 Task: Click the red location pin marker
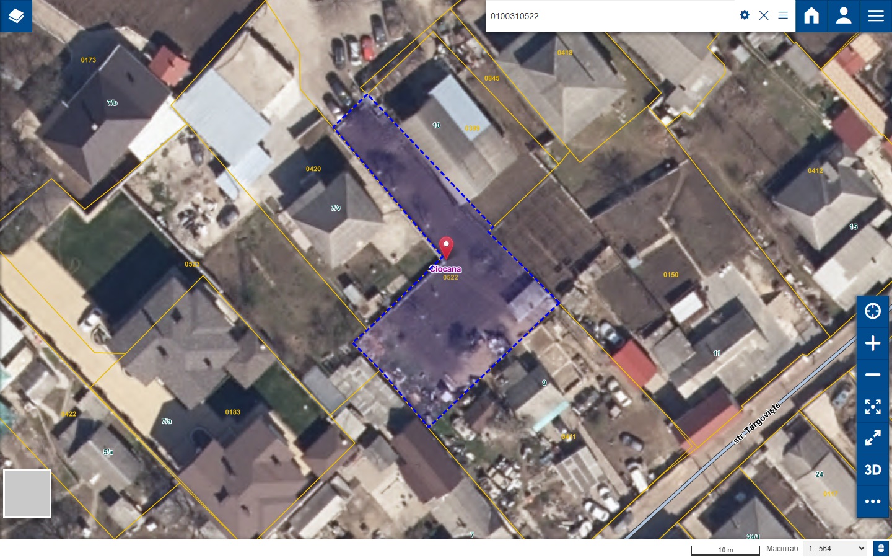point(446,247)
